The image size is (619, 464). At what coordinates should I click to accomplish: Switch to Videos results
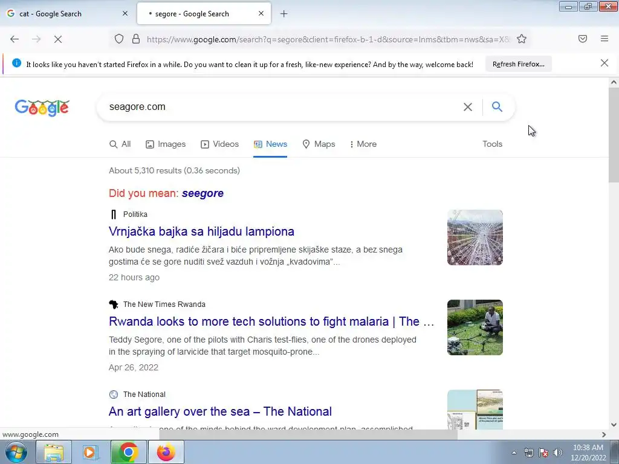[x=219, y=144]
